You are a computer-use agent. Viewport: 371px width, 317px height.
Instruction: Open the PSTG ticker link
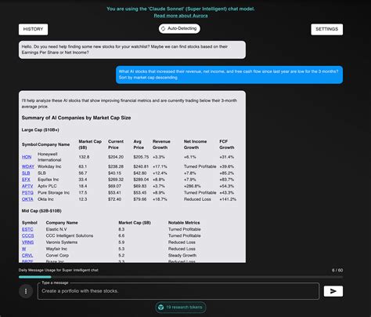pyautogui.click(x=27, y=192)
